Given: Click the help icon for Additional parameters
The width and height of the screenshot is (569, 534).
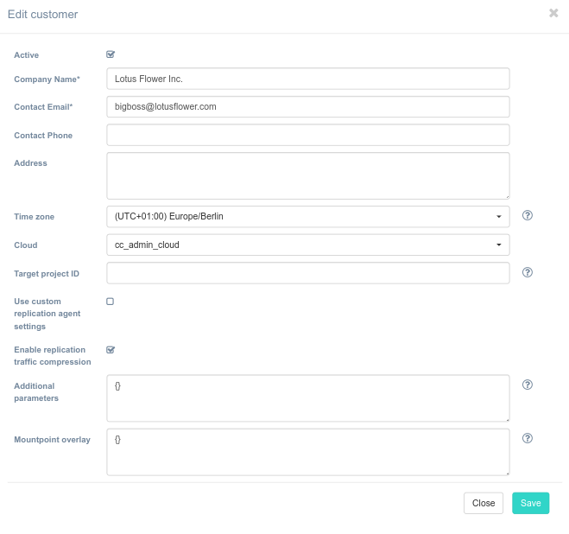Looking at the screenshot, I should pyautogui.click(x=528, y=385).
